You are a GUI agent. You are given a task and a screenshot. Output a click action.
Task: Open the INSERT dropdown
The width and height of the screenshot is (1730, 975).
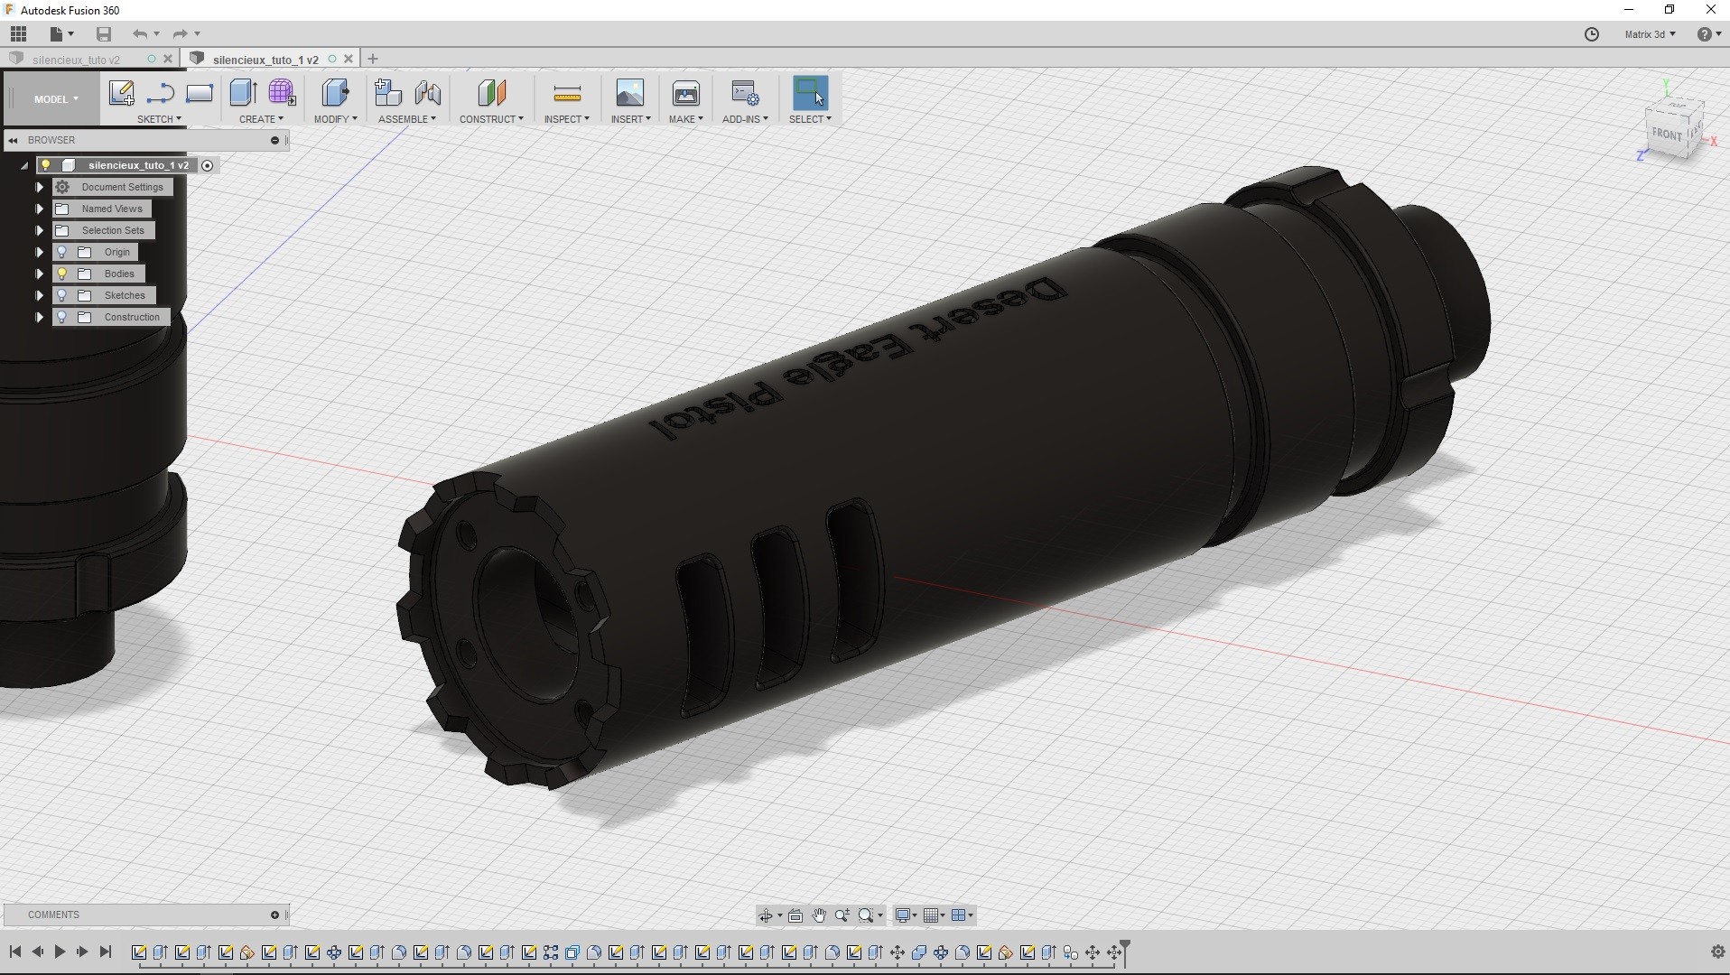click(630, 119)
